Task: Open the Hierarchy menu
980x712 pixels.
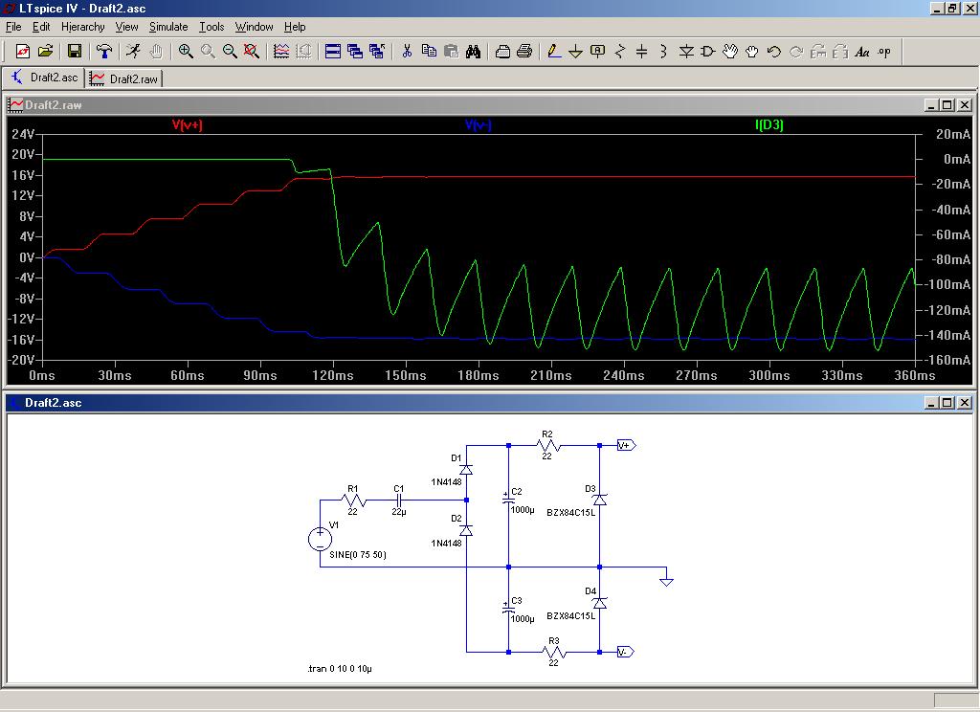Action: 82,26
